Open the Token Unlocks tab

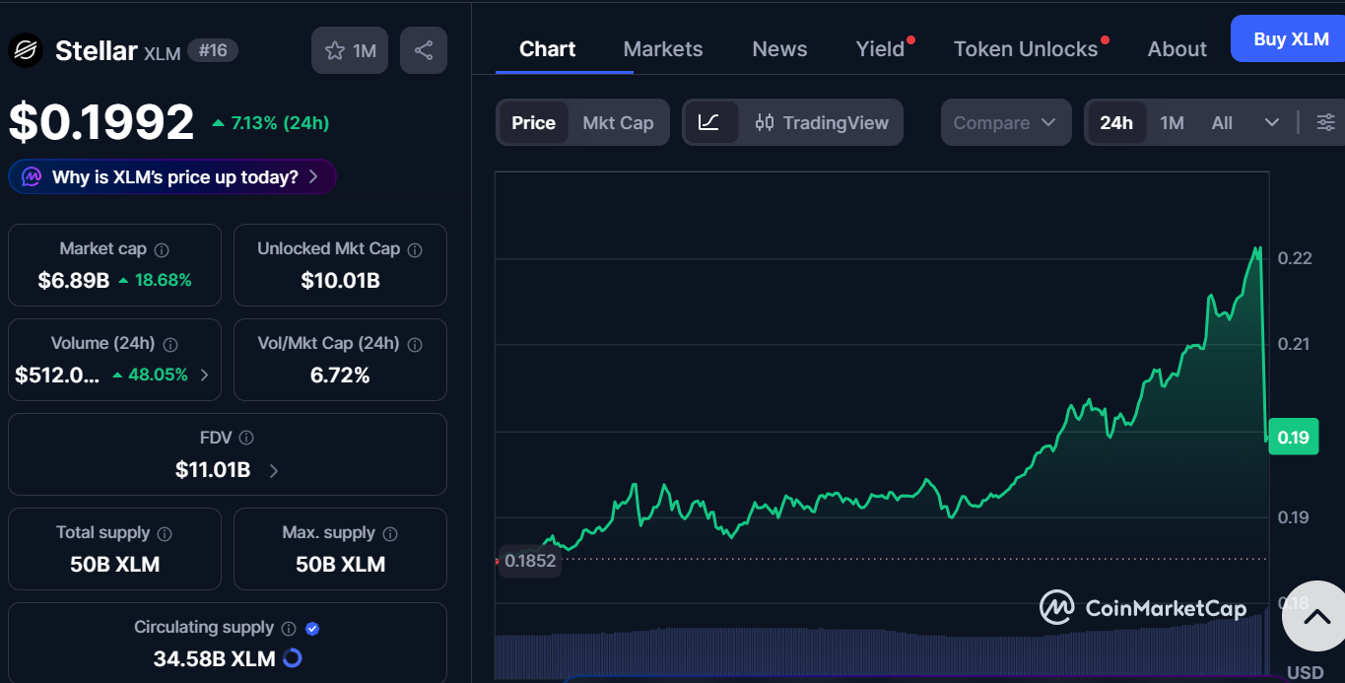tap(1026, 49)
